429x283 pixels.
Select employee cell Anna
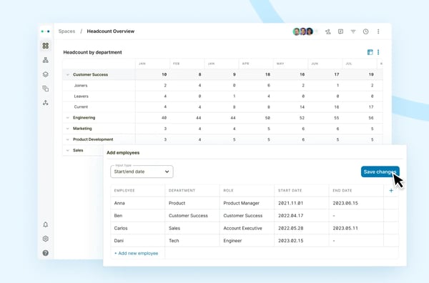138,203
